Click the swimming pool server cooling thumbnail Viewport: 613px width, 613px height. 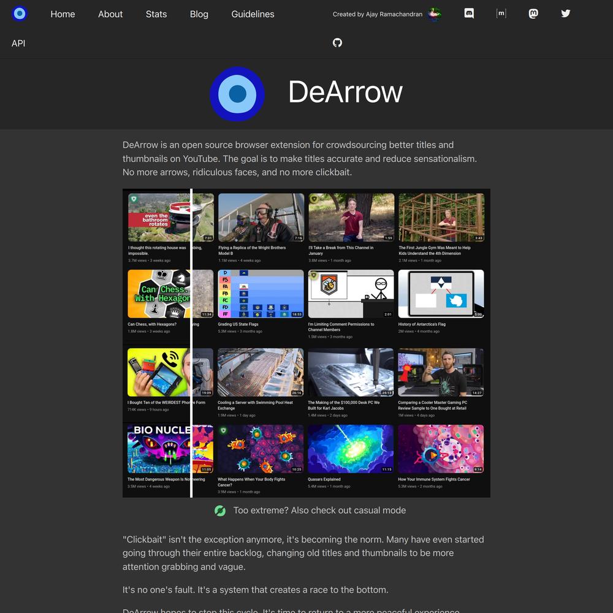[x=261, y=372]
